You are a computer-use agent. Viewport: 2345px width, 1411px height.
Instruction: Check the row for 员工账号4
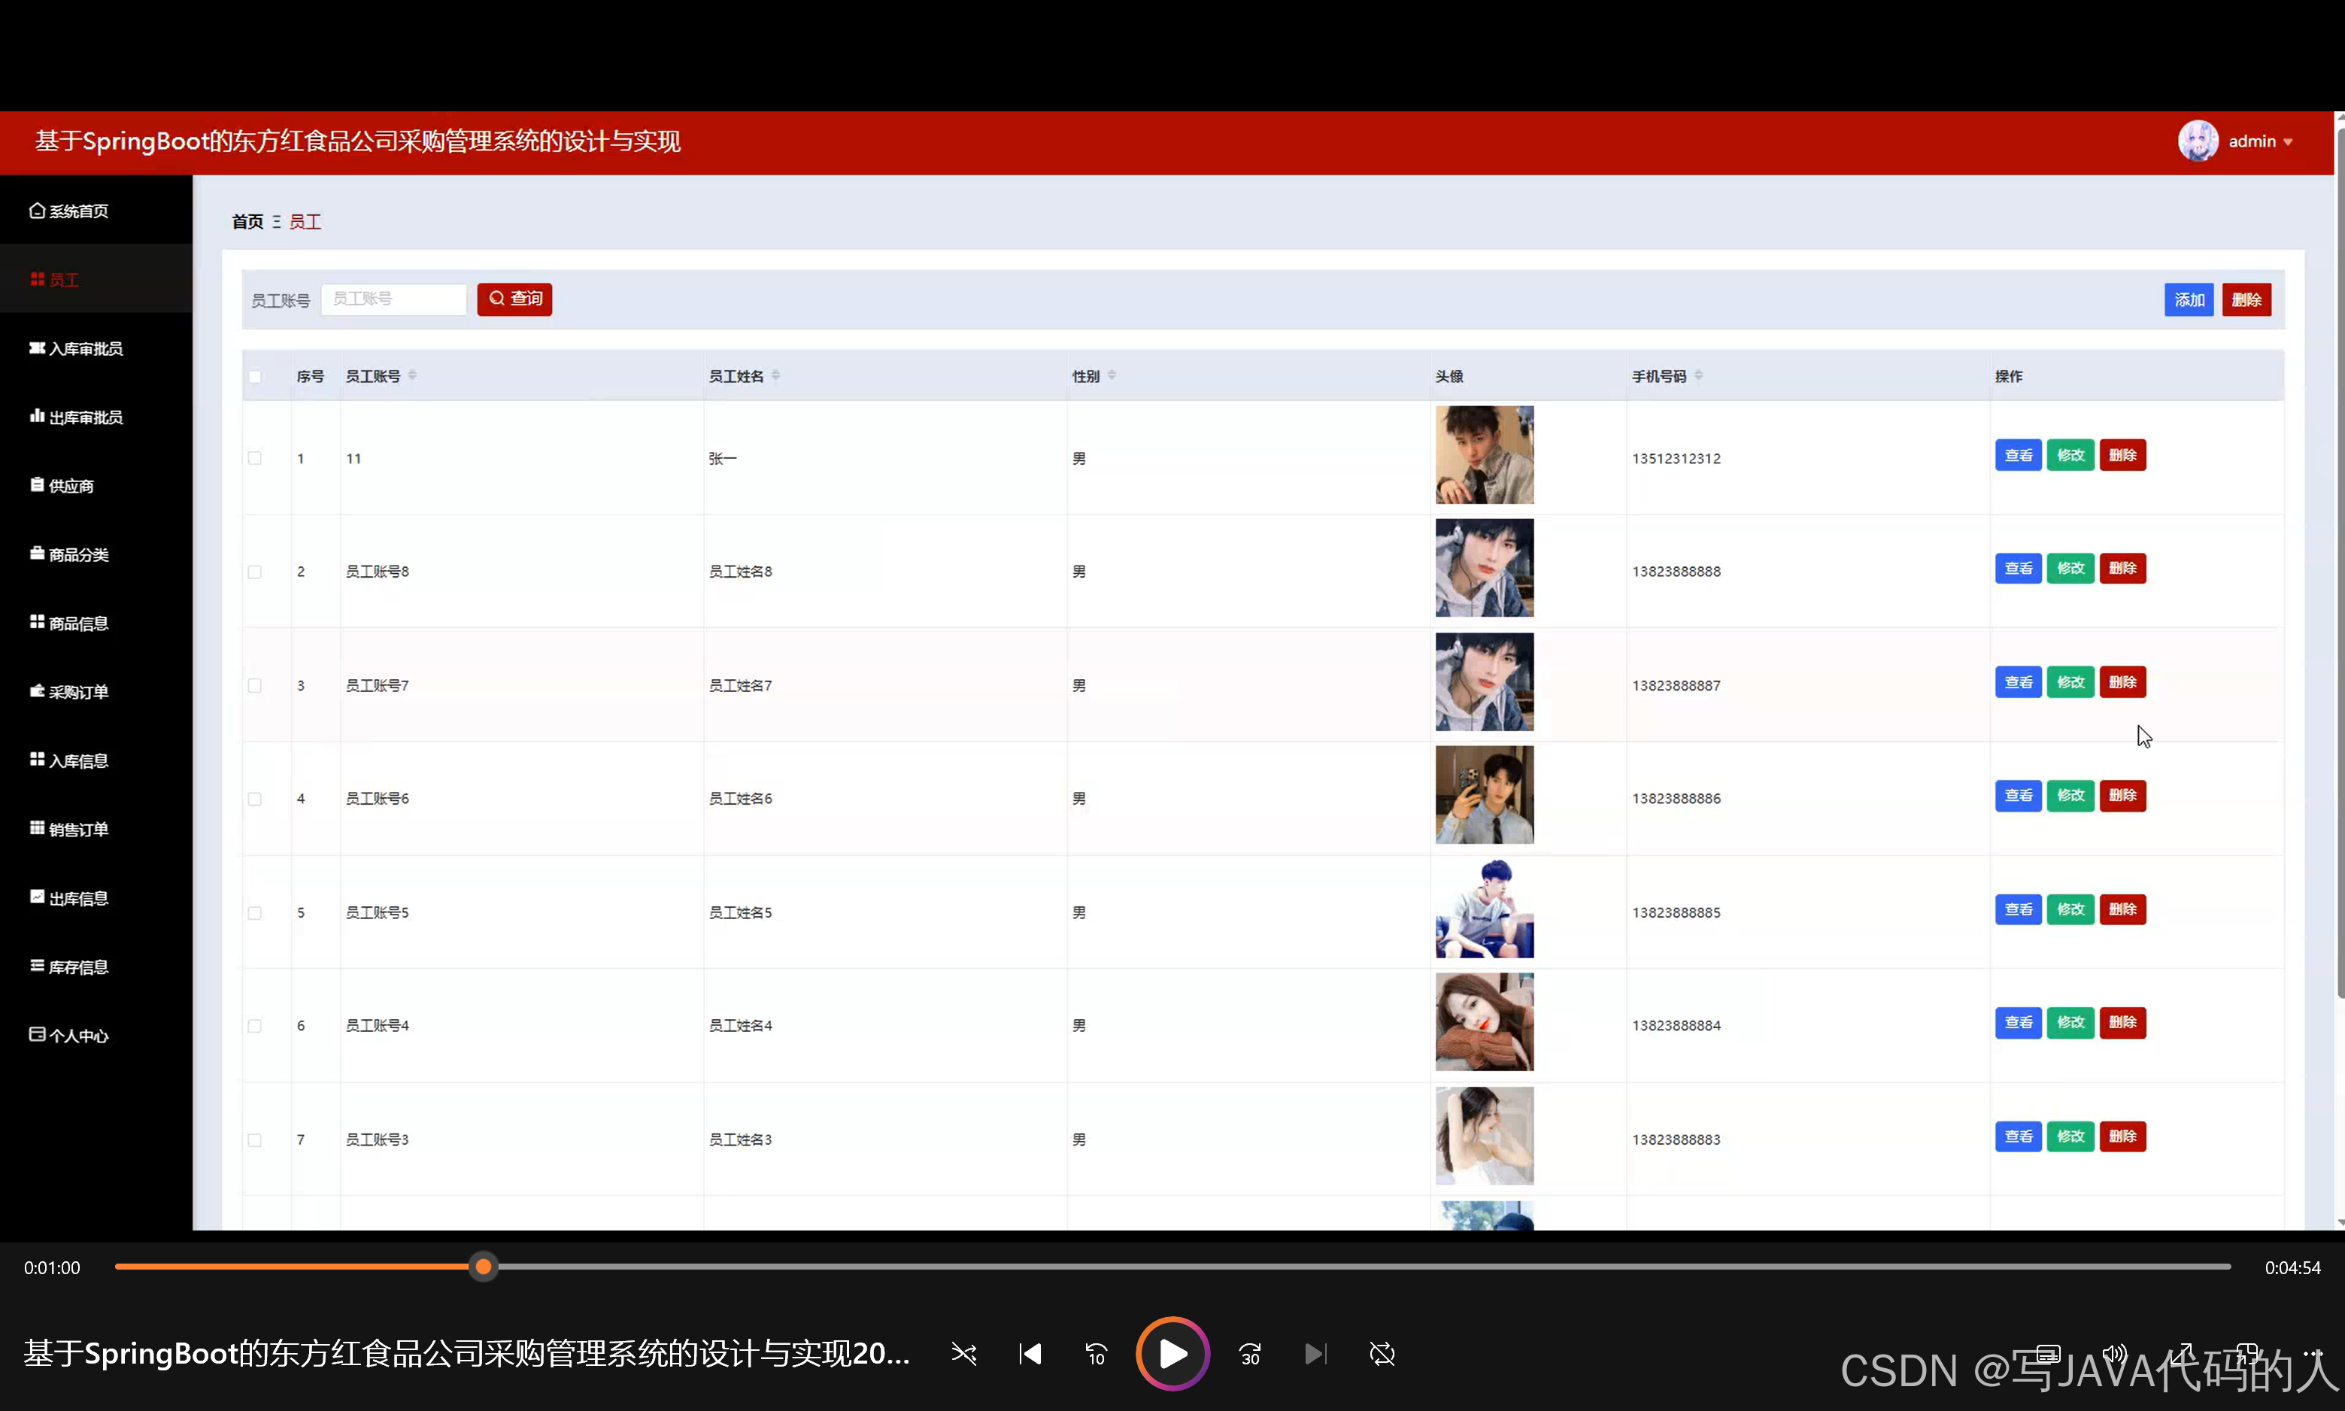255,1025
